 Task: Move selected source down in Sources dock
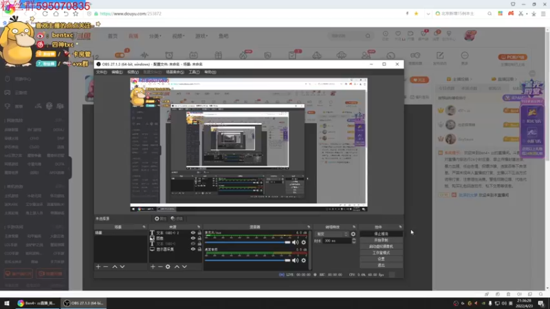(184, 266)
